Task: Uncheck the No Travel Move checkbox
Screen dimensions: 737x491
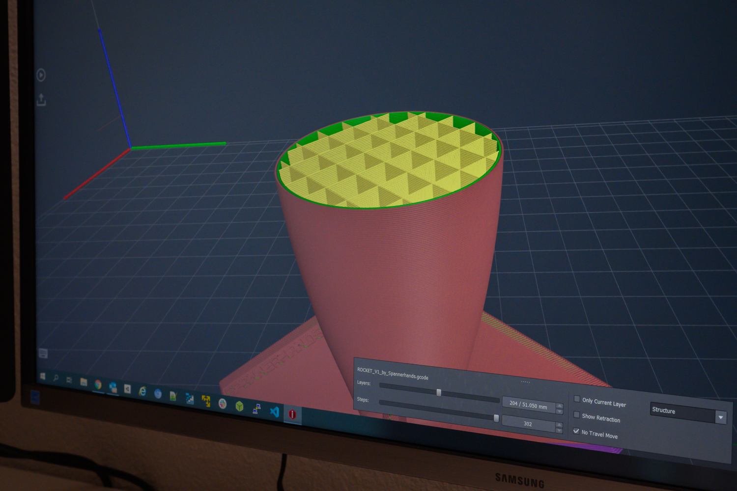Action: (576, 431)
